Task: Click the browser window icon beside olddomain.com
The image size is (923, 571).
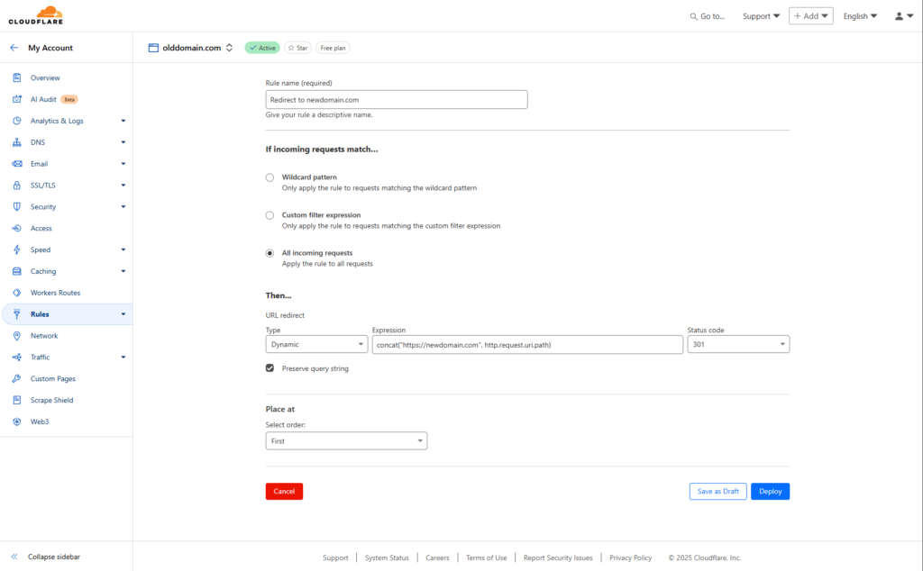Action: [153, 48]
